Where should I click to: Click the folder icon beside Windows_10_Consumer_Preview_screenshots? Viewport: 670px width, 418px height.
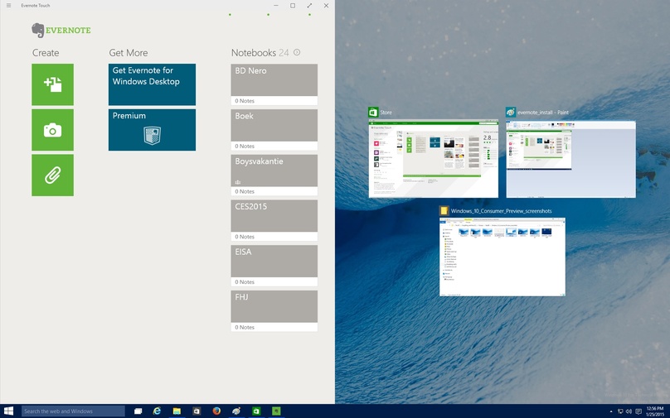pos(444,211)
